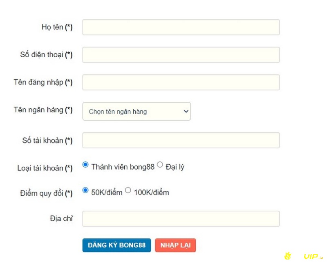
Task: Click the Loại tài khoản (*) label
Action: [45, 168]
